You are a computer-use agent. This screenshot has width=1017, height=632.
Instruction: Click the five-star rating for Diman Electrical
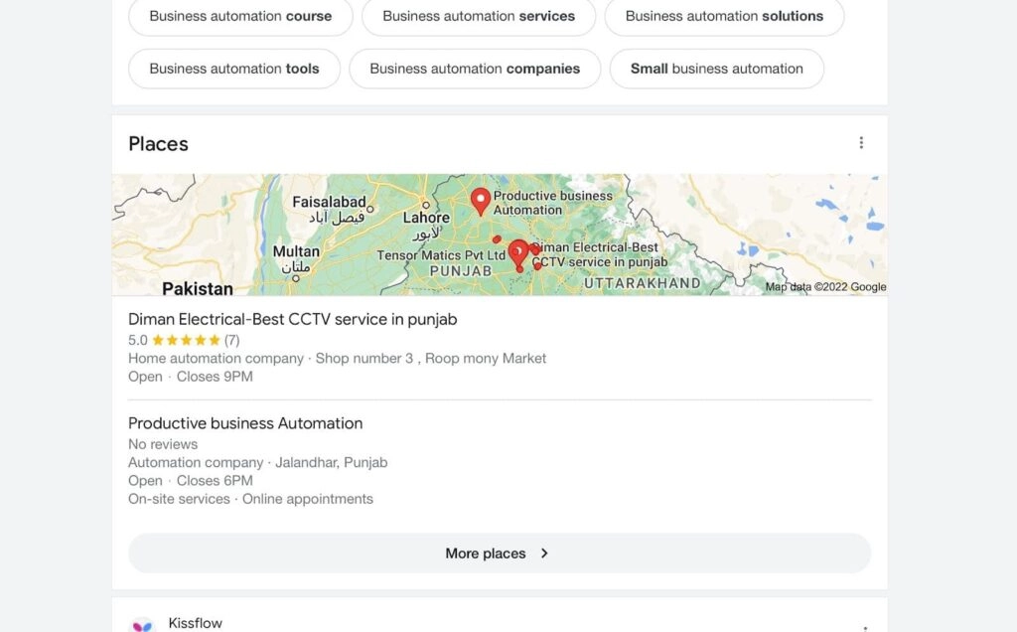click(186, 340)
